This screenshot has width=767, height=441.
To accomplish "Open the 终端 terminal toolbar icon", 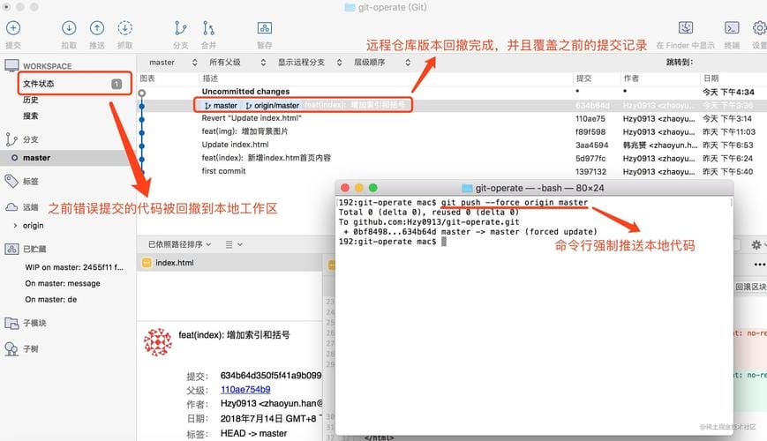I will 732,28.
